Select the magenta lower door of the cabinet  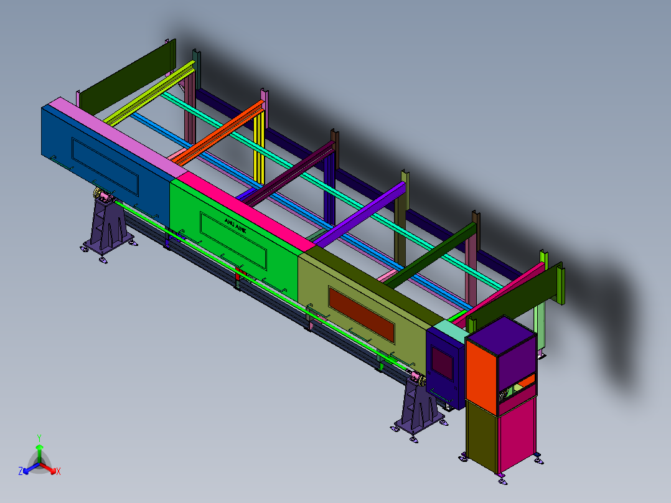[x=518, y=435]
